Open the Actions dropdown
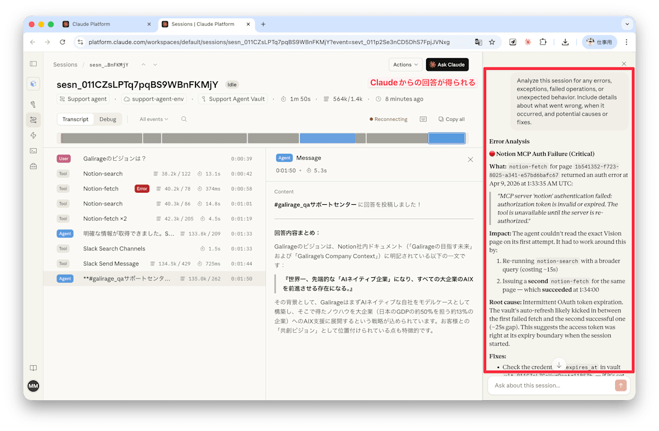The image size is (659, 431). 406,65
